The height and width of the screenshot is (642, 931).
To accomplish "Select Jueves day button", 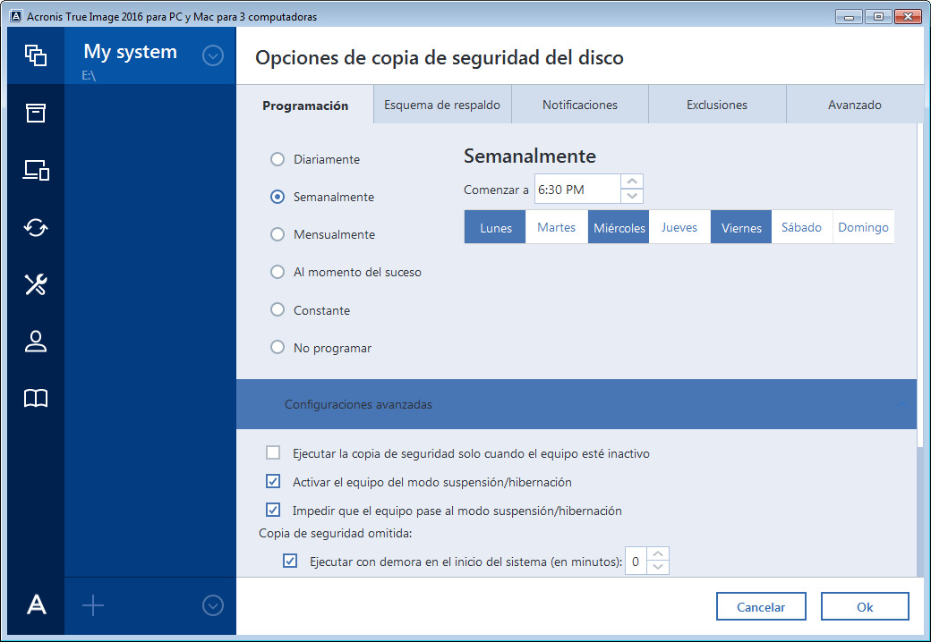I will [679, 227].
